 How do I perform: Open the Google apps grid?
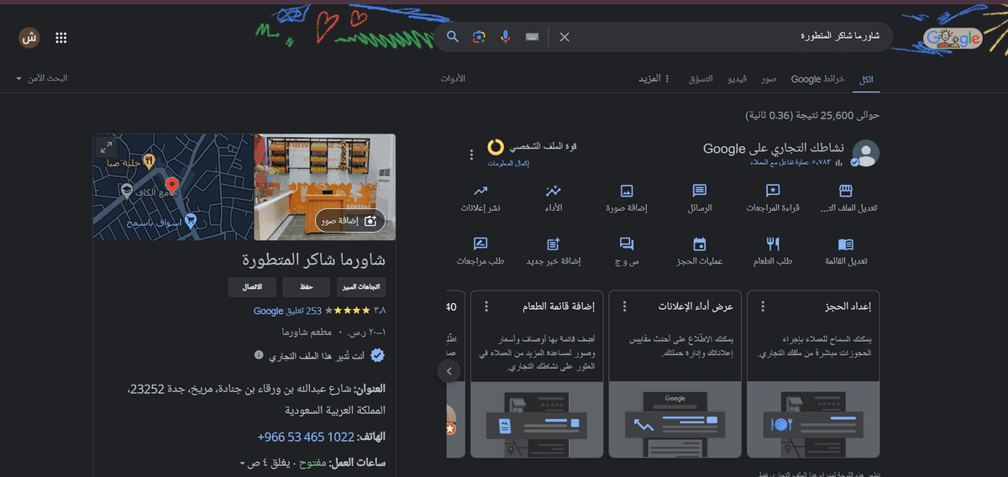[x=61, y=38]
